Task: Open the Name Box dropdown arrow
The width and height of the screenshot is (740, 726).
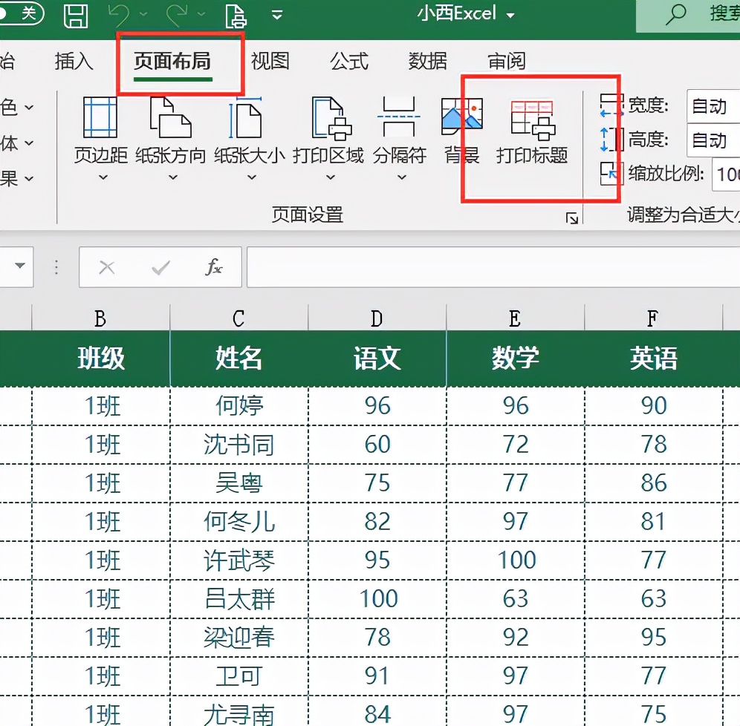Action: point(20,266)
